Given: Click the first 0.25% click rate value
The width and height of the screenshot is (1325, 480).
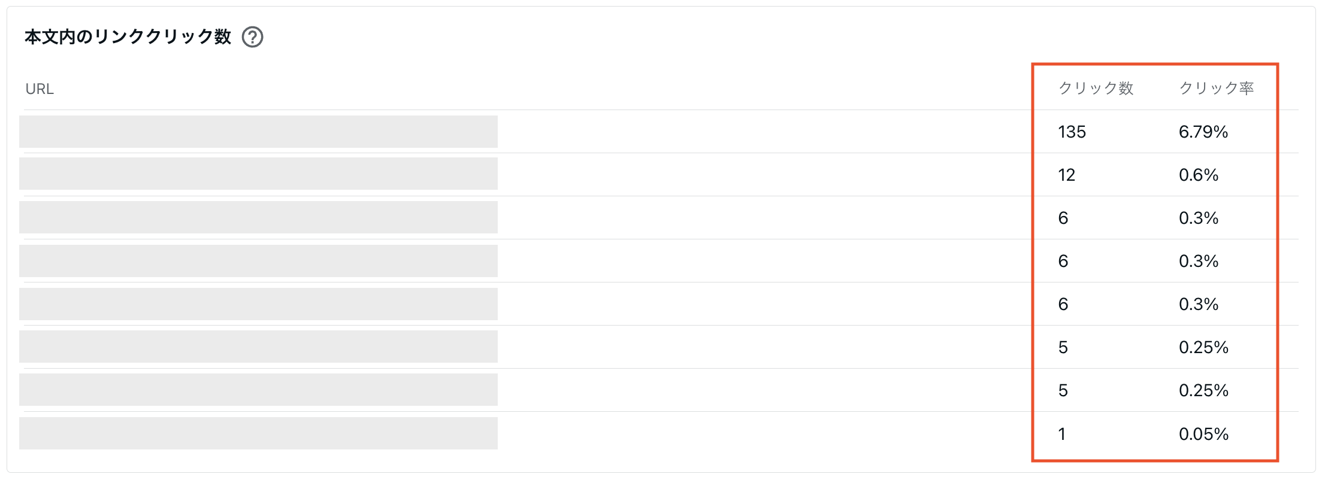Looking at the screenshot, I should (1203, 347).
